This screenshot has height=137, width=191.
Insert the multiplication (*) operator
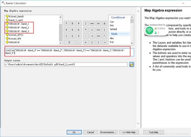[x=86, y=30]
